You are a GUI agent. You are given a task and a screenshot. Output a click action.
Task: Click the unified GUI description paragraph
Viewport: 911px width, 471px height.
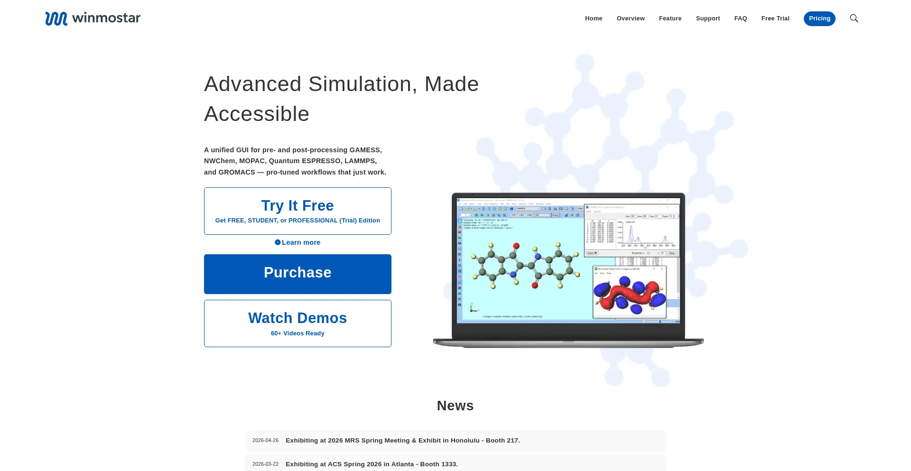coord(295,161)
